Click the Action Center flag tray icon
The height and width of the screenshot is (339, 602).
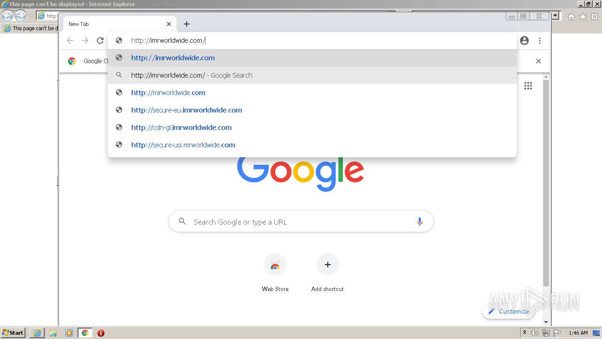click(557, 333)
